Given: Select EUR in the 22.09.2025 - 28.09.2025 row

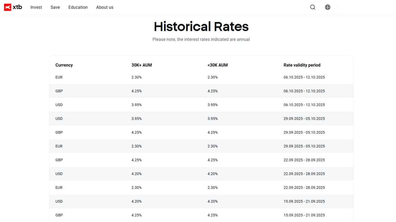Looking at the screenshot, I should coord(59,187).
